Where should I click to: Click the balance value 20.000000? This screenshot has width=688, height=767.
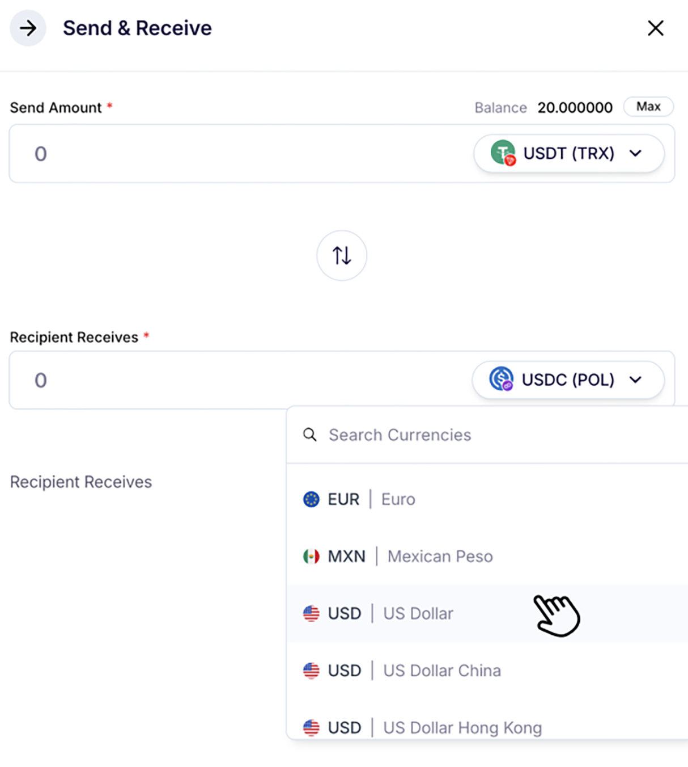[x=575, y=108]
